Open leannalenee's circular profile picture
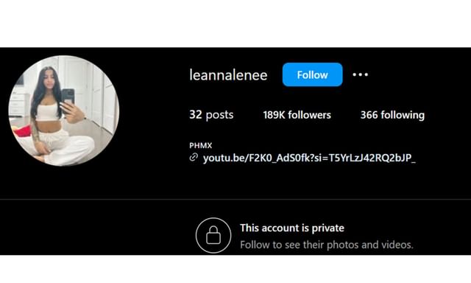The width and height of the screenshot is (471, 283). (x=64, y=111)
